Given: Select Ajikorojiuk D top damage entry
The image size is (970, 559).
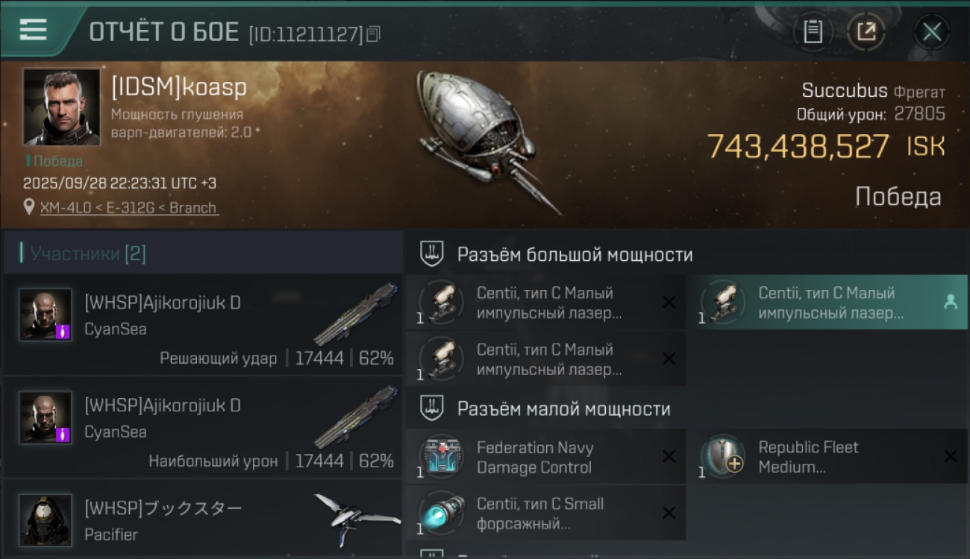Looking at the screenshot, I should (x=203, y=427).
